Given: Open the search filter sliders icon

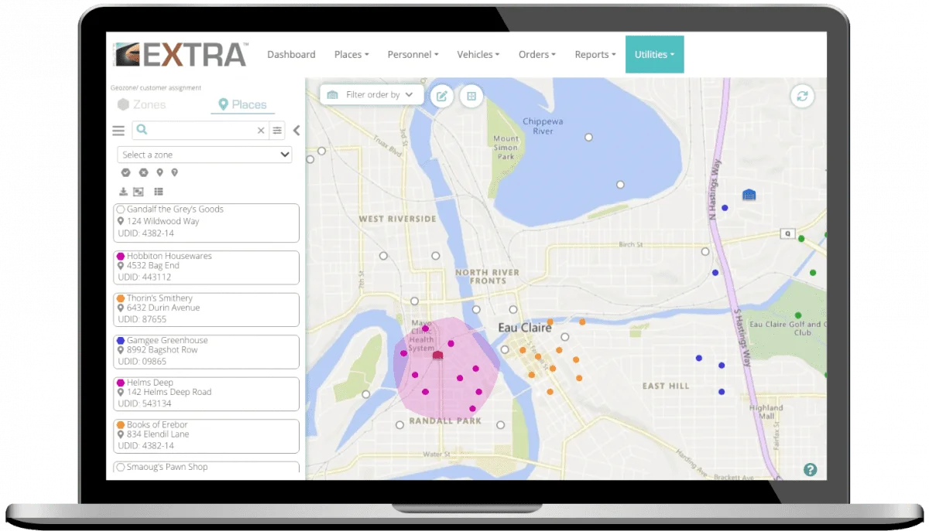Looking at the screenshot, I should point(277,131).
